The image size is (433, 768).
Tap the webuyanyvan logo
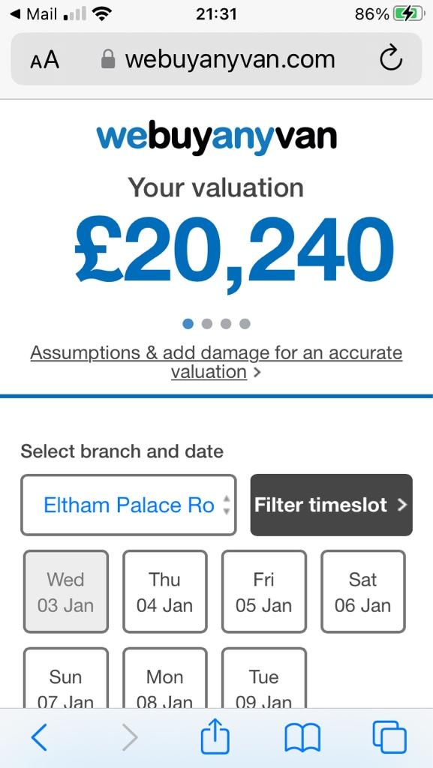point(216,138)
